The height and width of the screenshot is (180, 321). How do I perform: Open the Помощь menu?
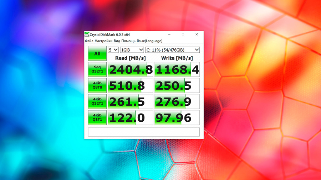[x=128, y=41]
